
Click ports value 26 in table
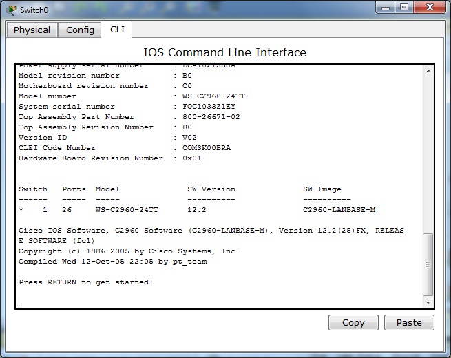tap(67, 209)
